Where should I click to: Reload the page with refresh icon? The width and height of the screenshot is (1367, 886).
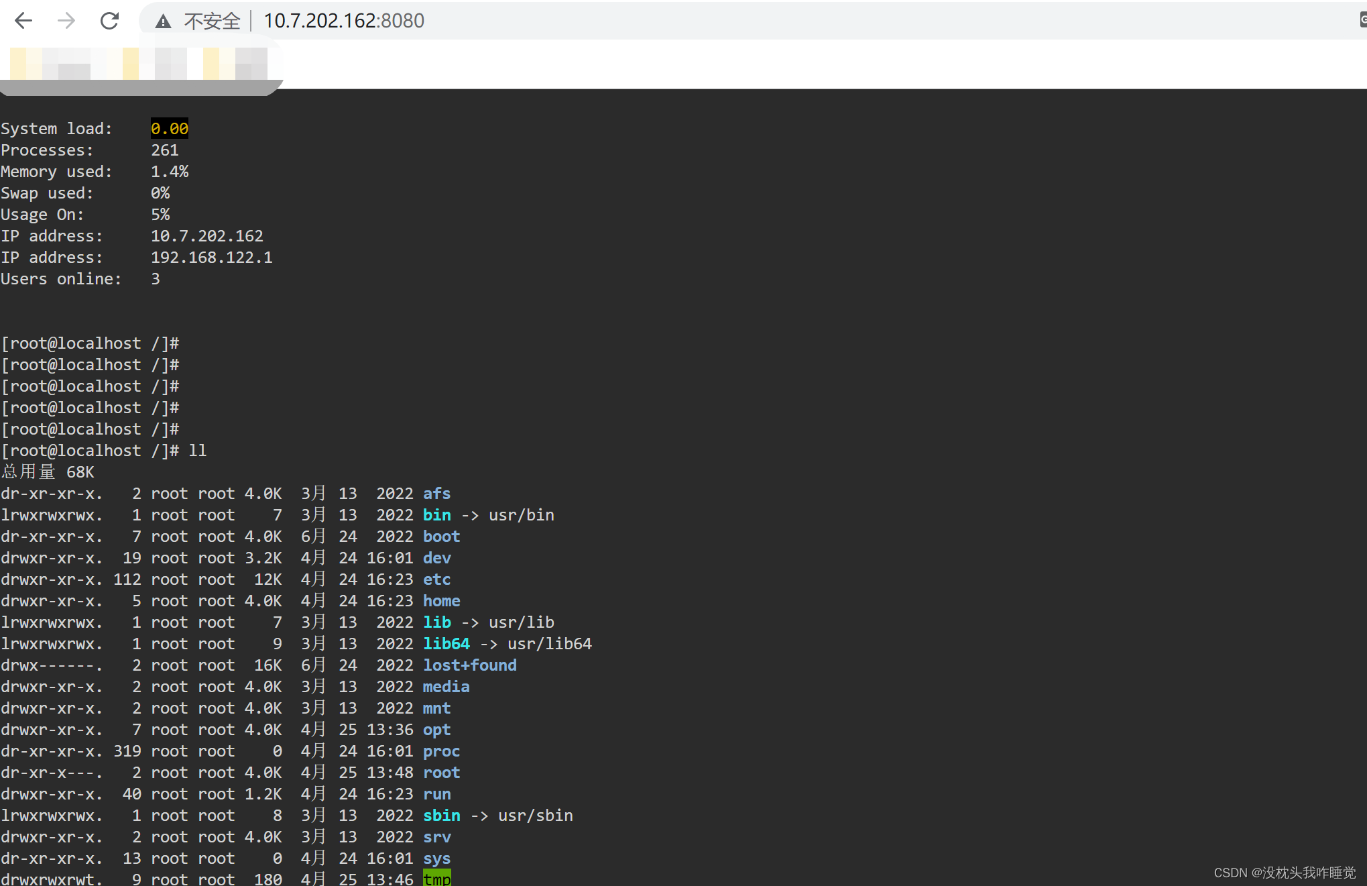pos(109,21)
